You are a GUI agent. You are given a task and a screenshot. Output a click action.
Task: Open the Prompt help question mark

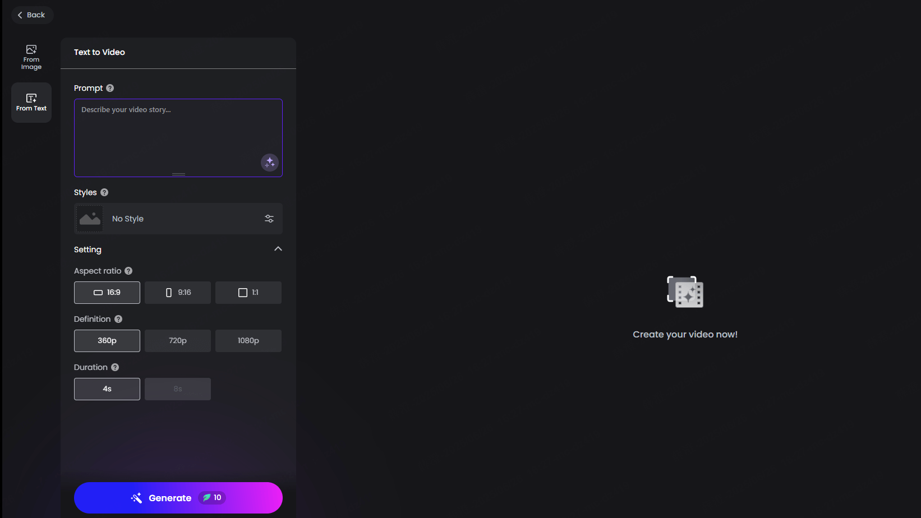[110, 88]
